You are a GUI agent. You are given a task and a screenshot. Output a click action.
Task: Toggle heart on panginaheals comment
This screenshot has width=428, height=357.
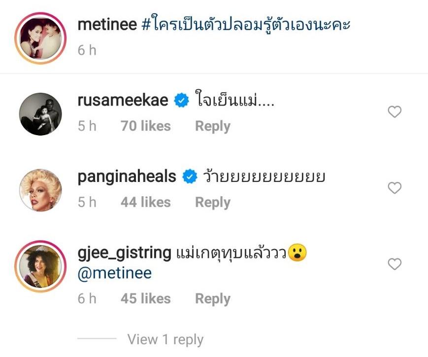coord(395,188)
